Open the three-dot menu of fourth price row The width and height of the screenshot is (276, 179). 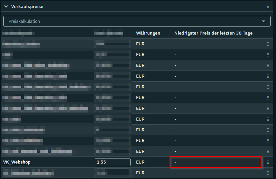click(268, 76)
